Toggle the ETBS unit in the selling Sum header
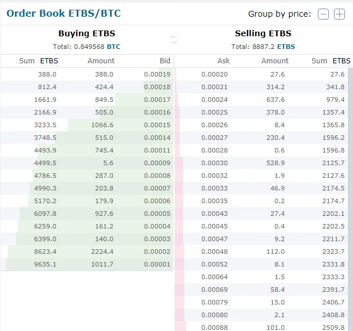The width and height of the screenshot is (353, 331). pyautogui.click(x=341, y=61)
